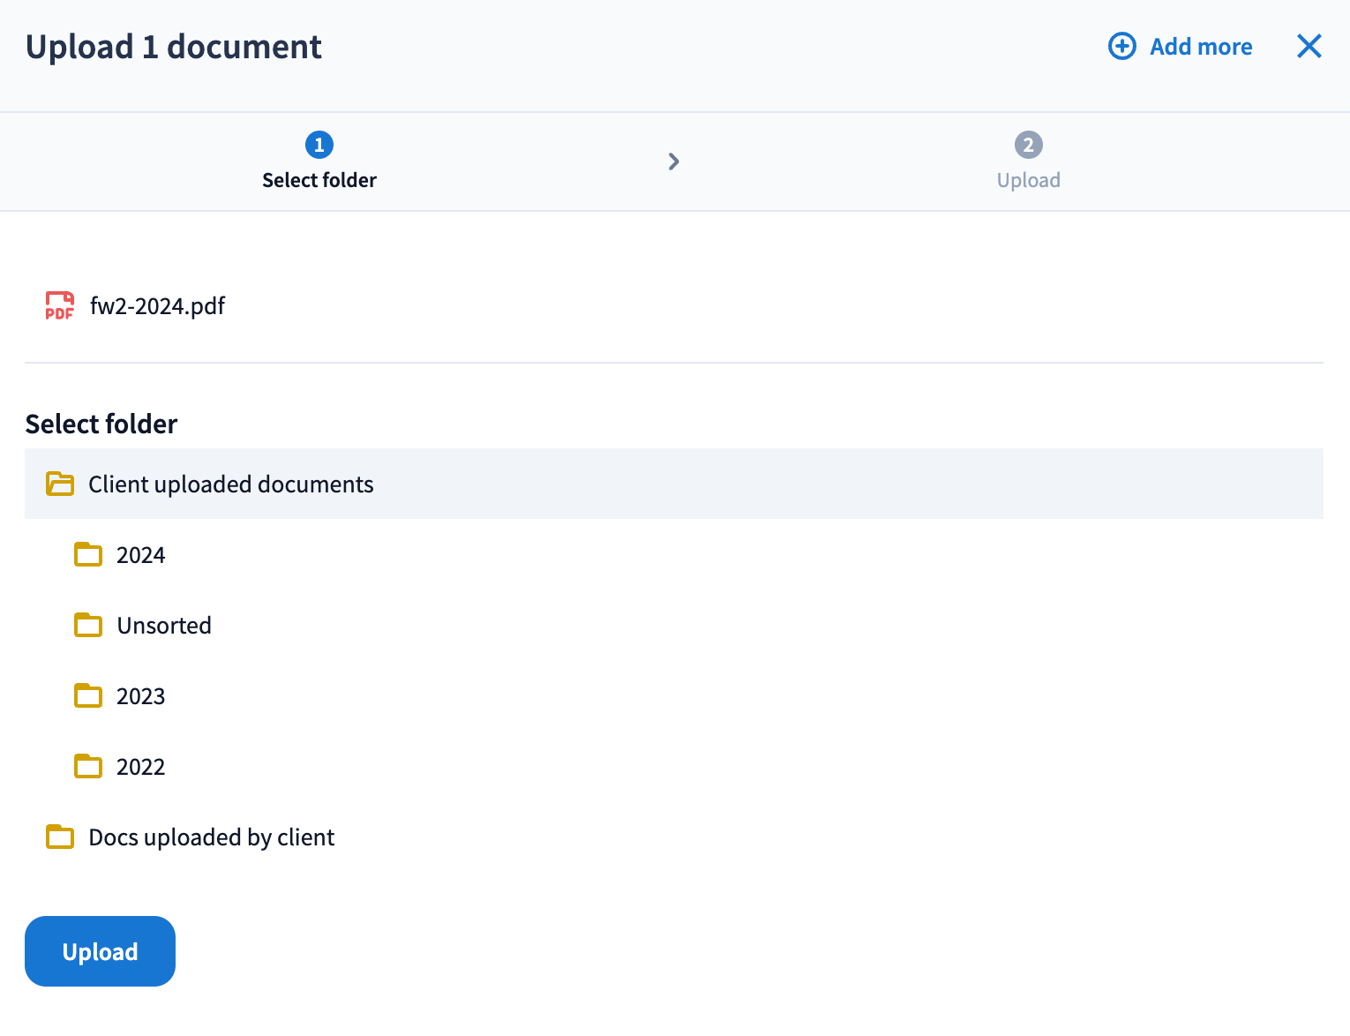Select Client uploaded documents folder row
Screen dimensions: 1350x1036
click(230, 484)
